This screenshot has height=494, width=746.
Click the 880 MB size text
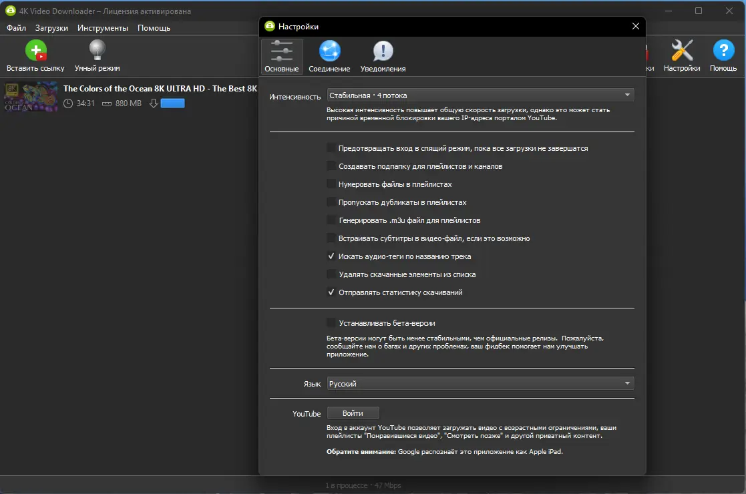[x=128, y=103]
